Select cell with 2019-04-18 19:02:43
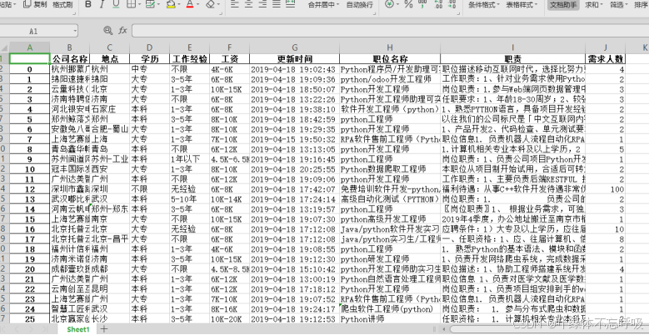Screen dimensions: 649x335 294,68
